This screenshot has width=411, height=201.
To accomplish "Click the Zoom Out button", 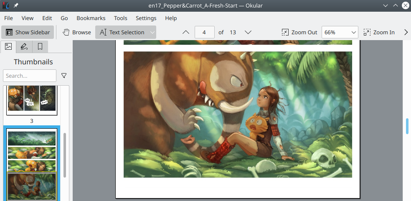I will [x=299, y=32].
